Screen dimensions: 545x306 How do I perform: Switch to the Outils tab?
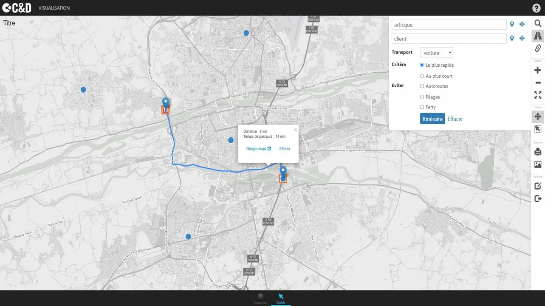tap(281, 298)
